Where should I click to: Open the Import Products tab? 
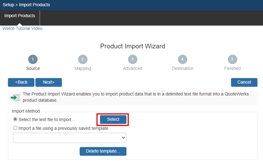[x=20, y=16]
